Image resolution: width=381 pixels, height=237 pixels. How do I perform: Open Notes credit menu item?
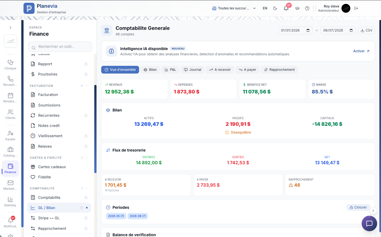coord(59,126)
